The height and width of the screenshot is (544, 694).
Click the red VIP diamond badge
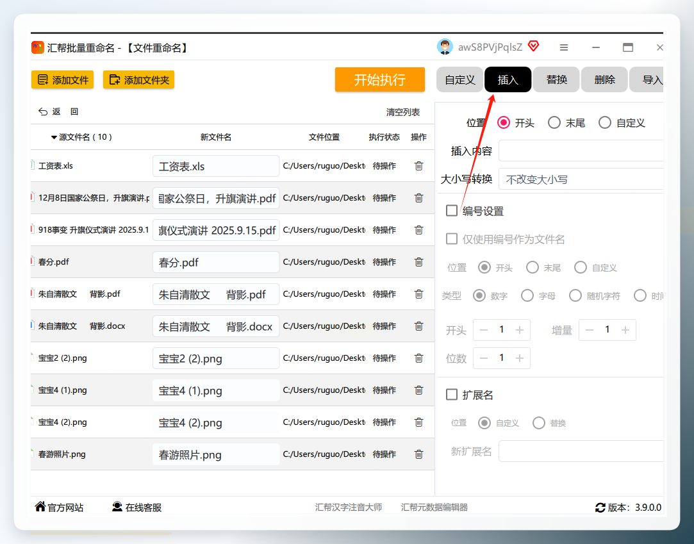point(533,46)
